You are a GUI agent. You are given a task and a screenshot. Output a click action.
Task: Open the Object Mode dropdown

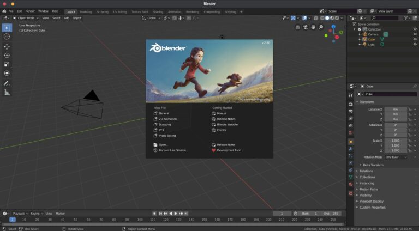pyautogui.click(x=26, y=18)
